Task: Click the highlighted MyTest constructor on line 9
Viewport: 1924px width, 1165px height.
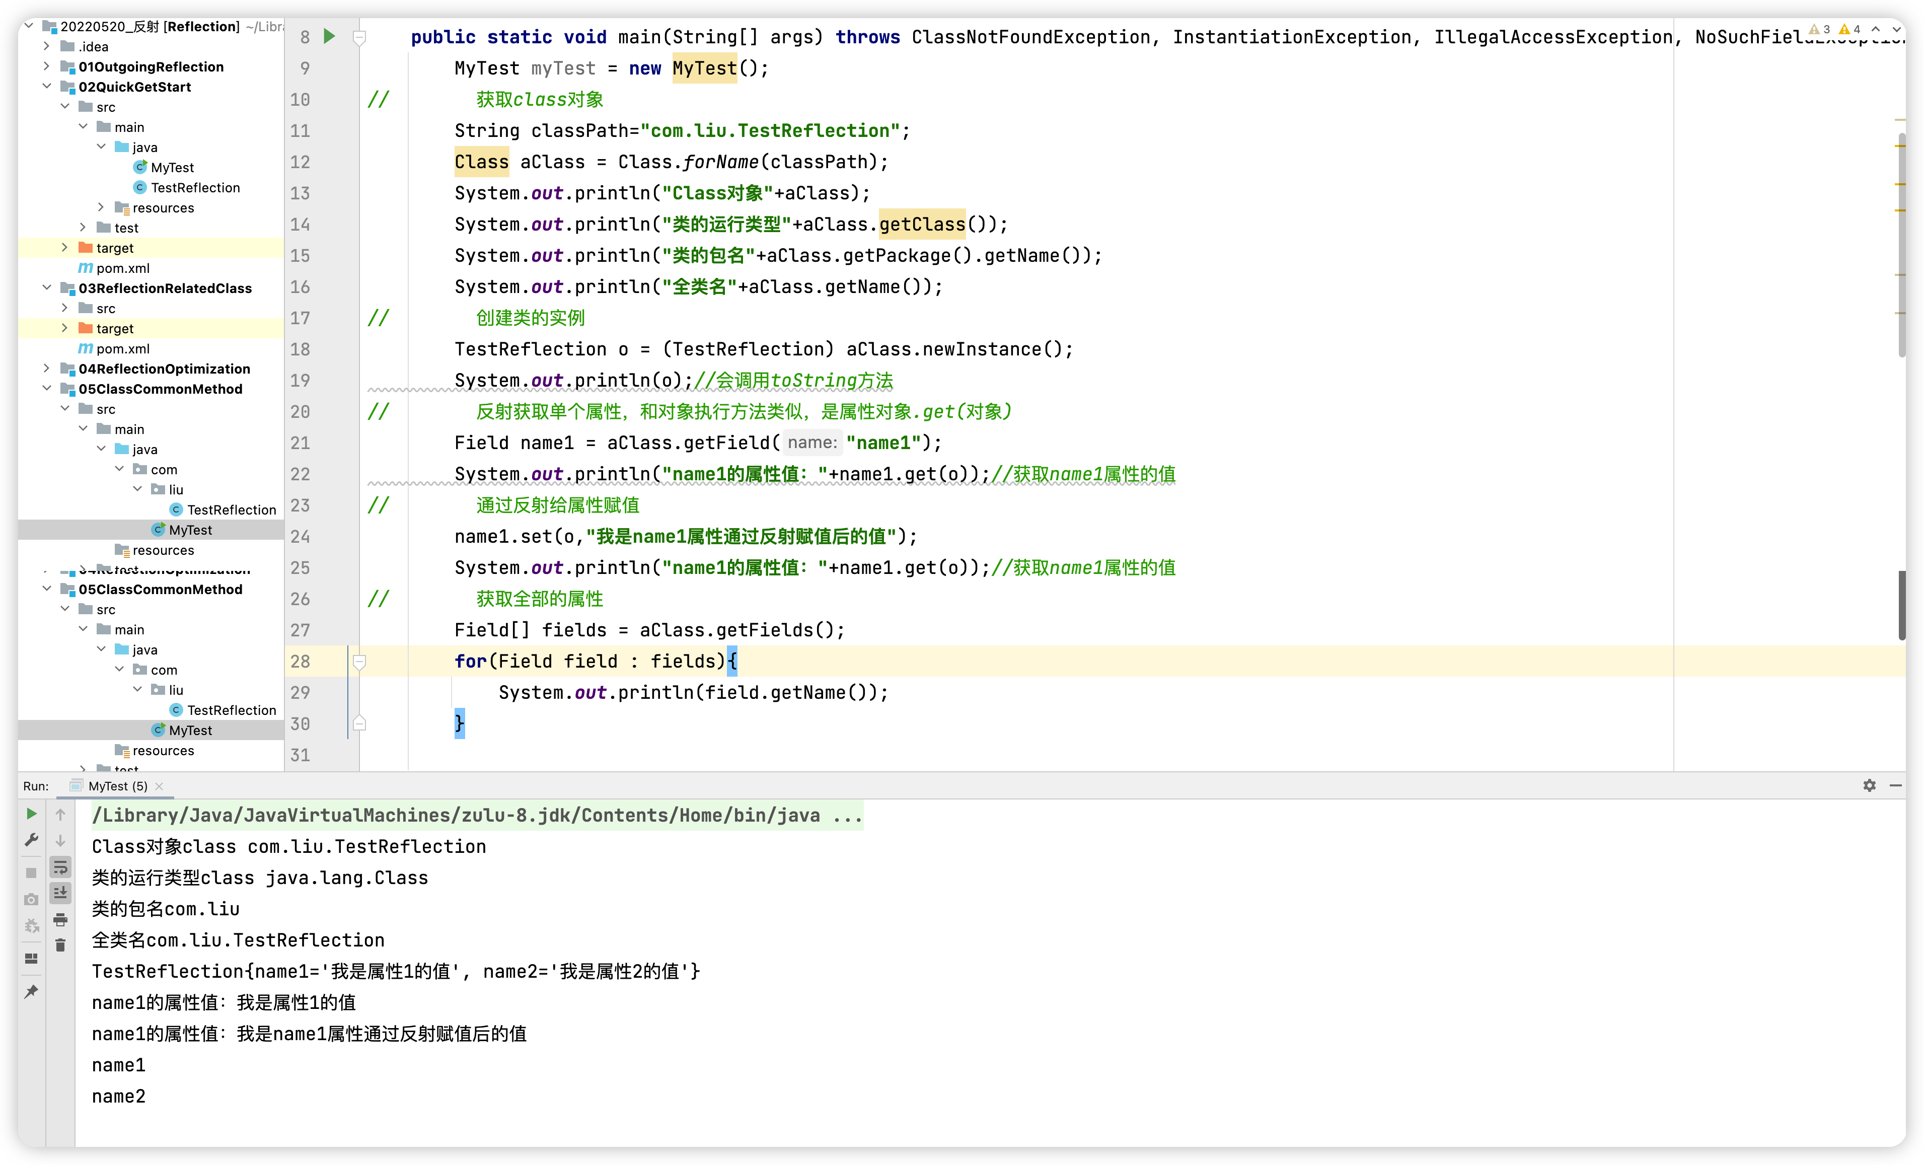Action: pyautogui.click(x=704, y=68)
